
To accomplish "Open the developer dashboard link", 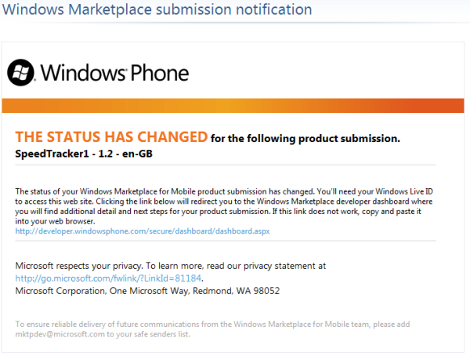I will click(143, 231).
